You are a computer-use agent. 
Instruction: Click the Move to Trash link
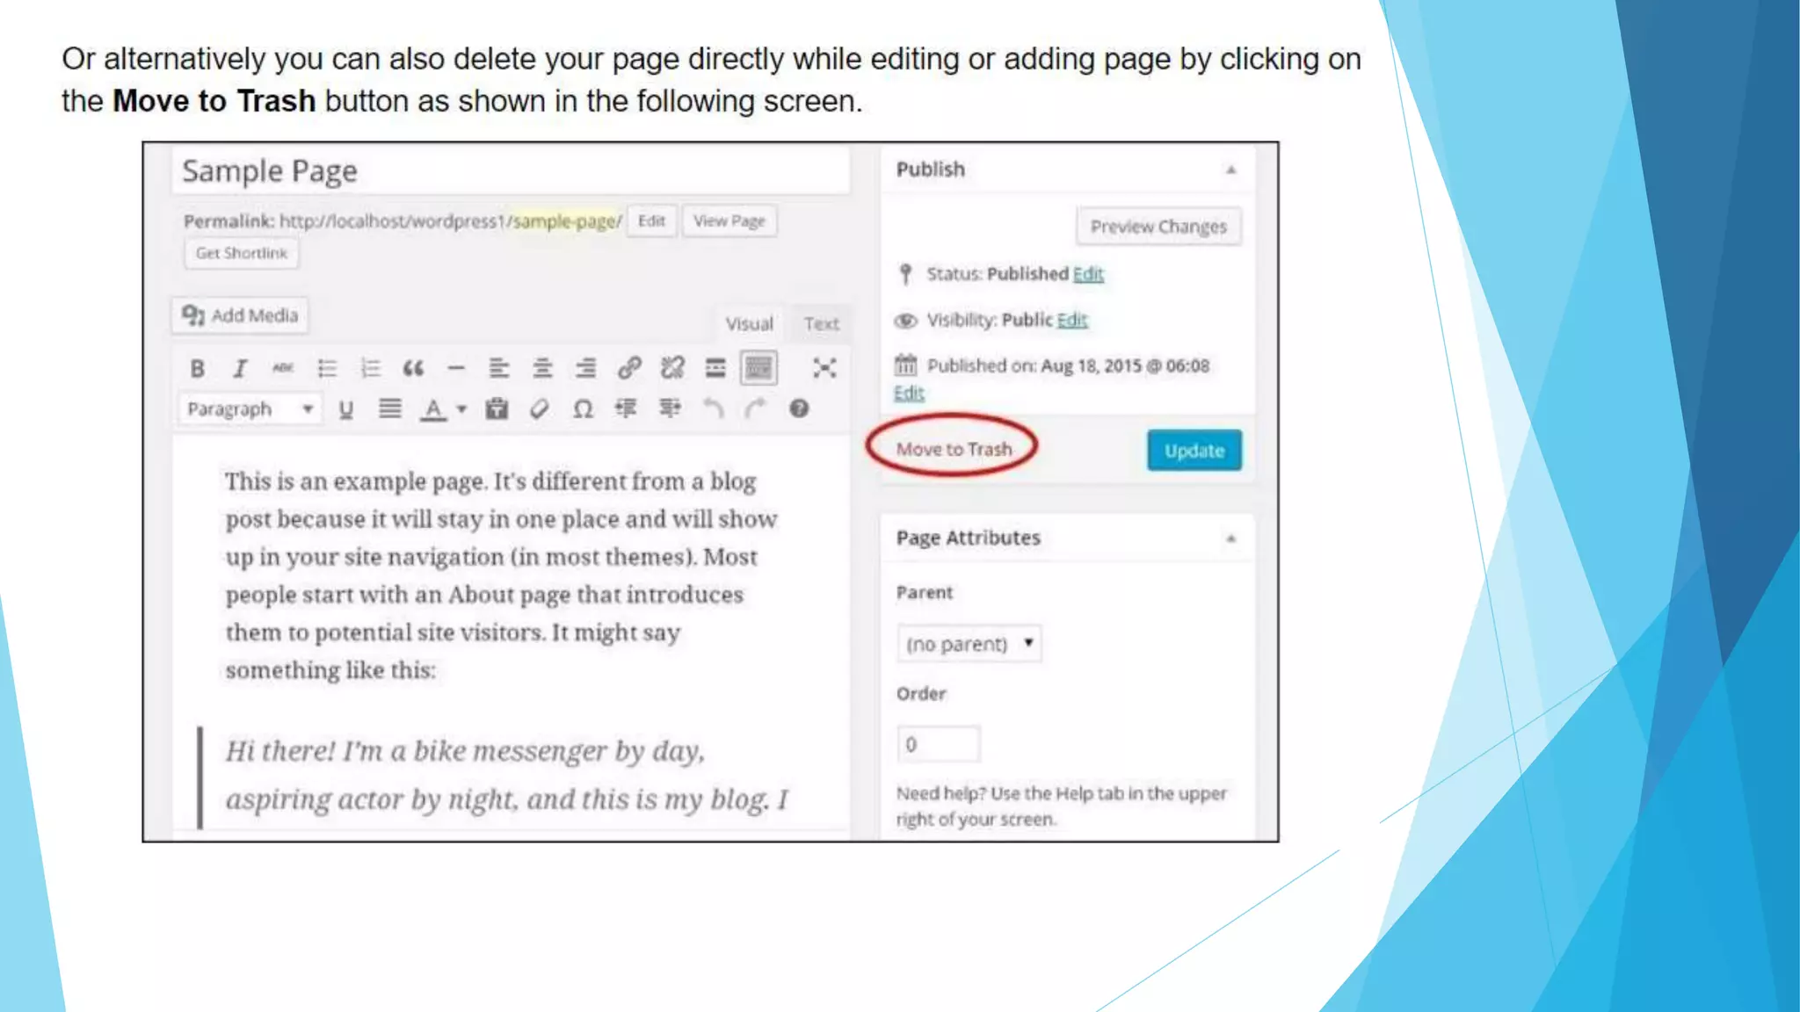(954, 449)
